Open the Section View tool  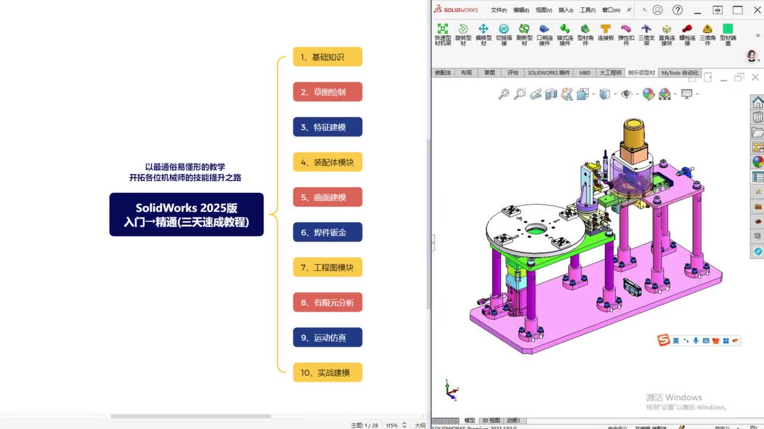[551, 94]
